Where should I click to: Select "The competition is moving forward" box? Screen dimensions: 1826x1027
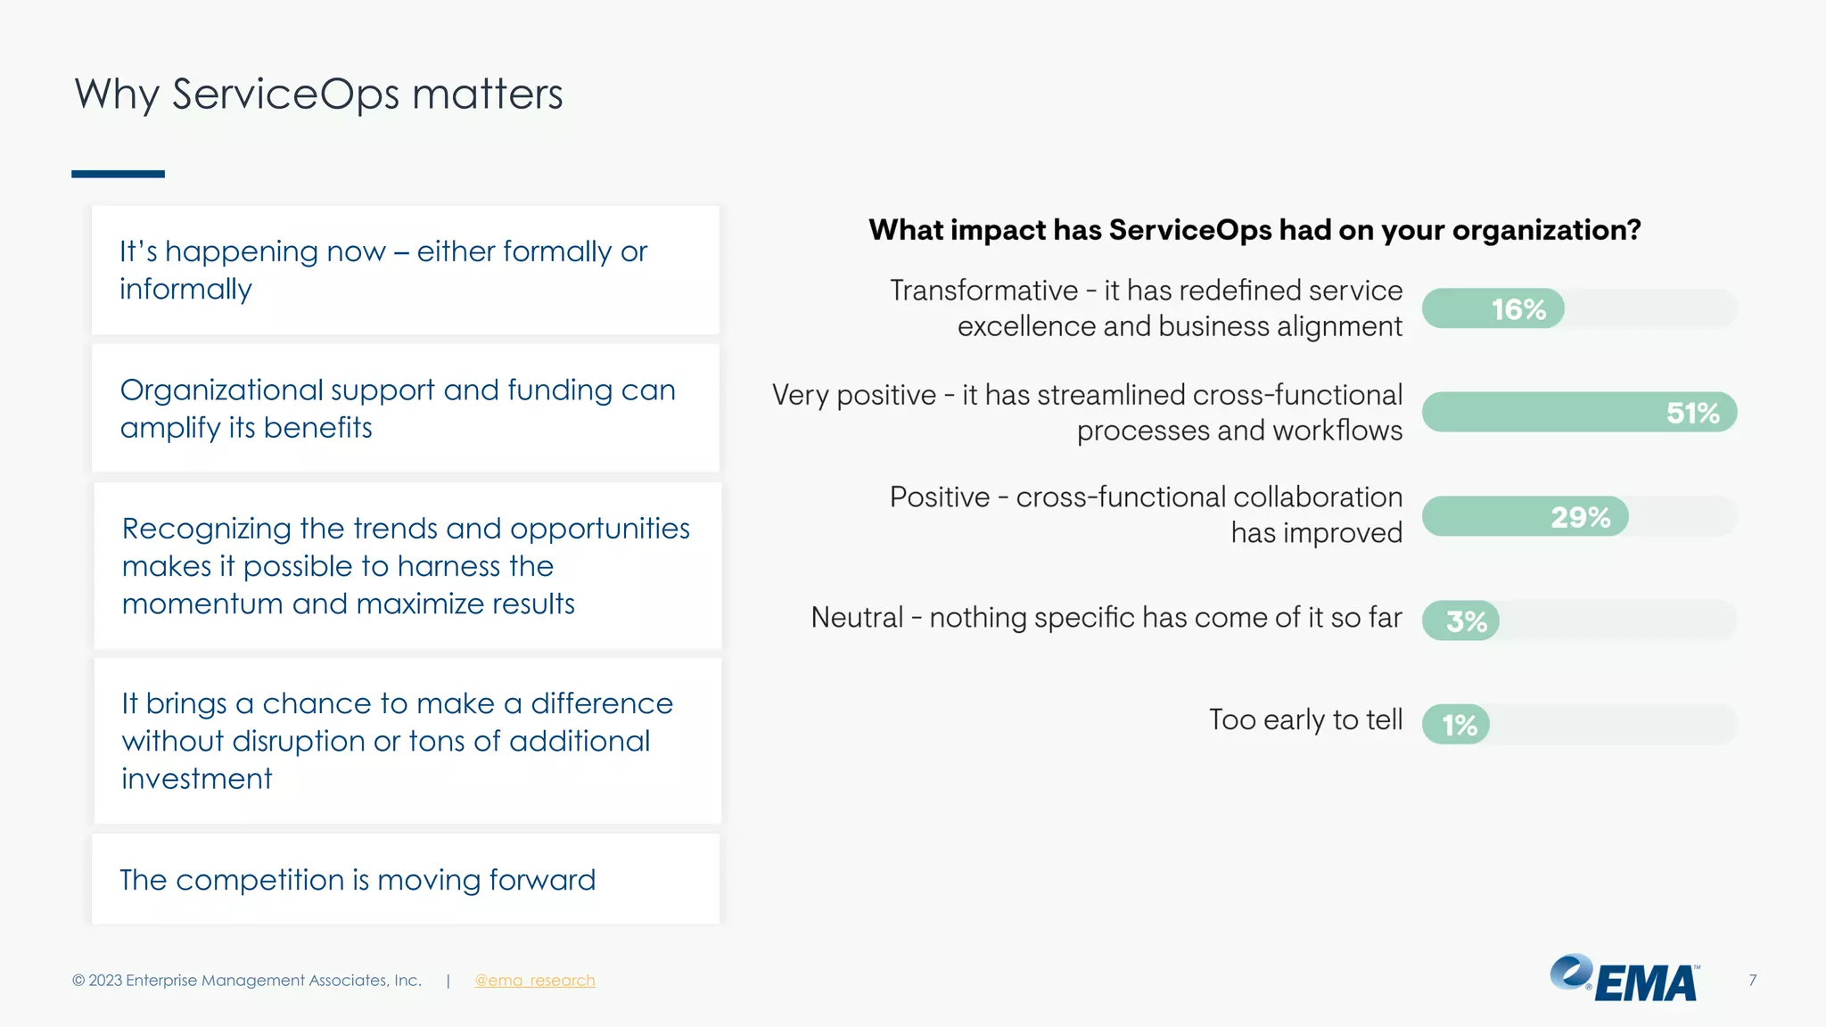pos(406,880)
